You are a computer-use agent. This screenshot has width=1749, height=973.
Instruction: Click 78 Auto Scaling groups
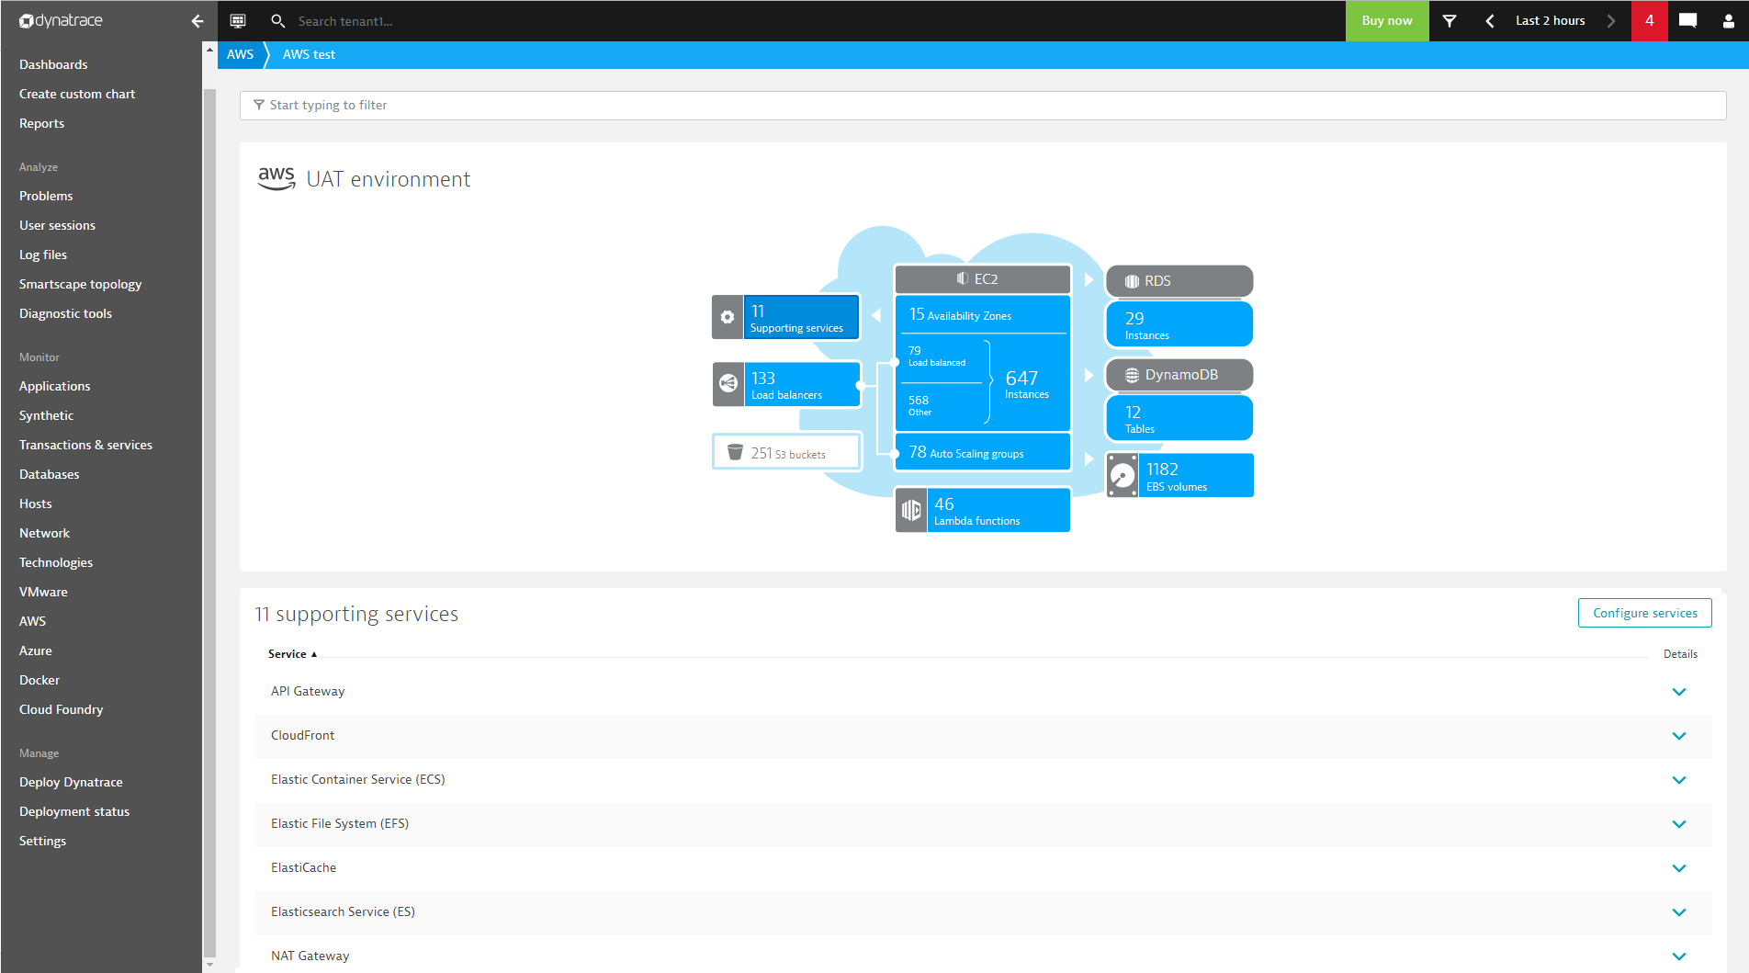[x=983, y=452]
